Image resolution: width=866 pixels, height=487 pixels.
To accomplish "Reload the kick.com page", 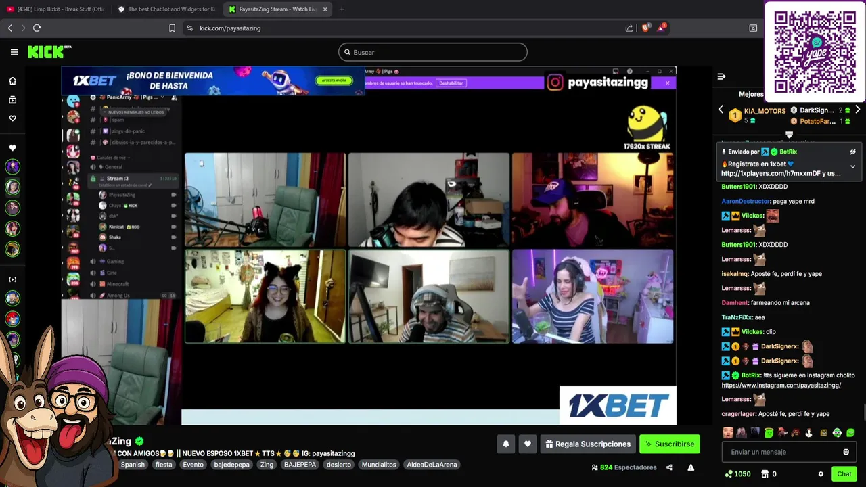I will click(x=37, y=28).
